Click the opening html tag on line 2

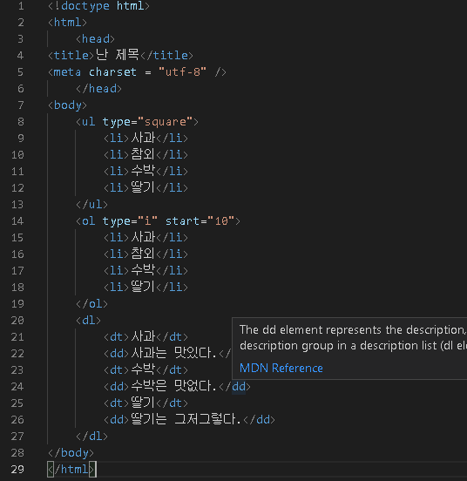67,23
